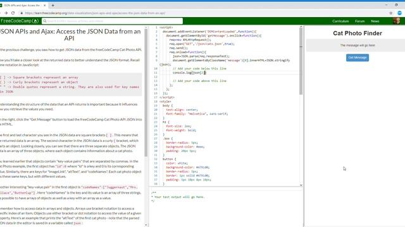Click the editor scrollbar up arrow
This screenshot has width=405, height=227.
click(x=301, y=27)
